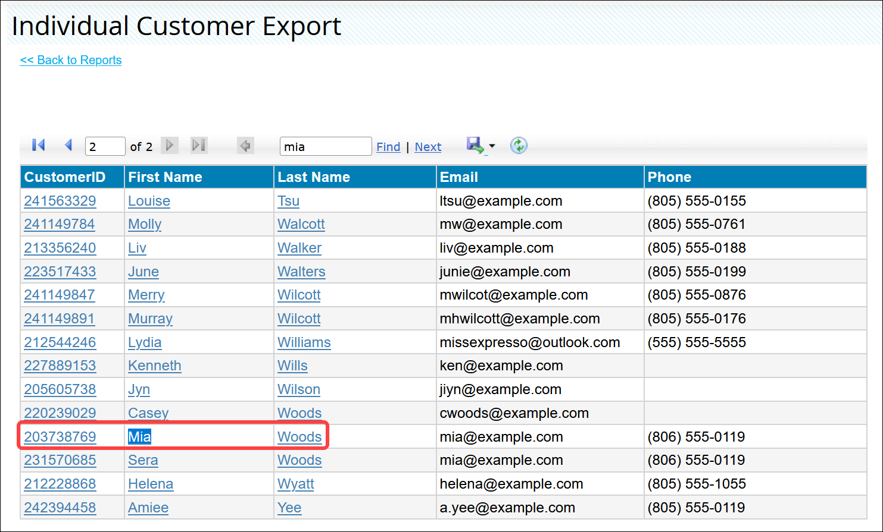Open customer ID 242394458
The image size is (883, 532).
tap(60, 508)
